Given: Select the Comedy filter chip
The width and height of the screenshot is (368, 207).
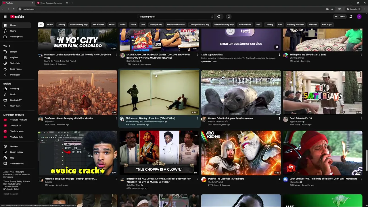Looking at the screenshot, I should pos(269,25).
